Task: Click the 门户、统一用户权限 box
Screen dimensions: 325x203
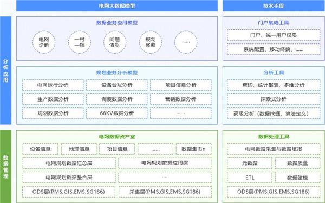Action: click(274, 35)
